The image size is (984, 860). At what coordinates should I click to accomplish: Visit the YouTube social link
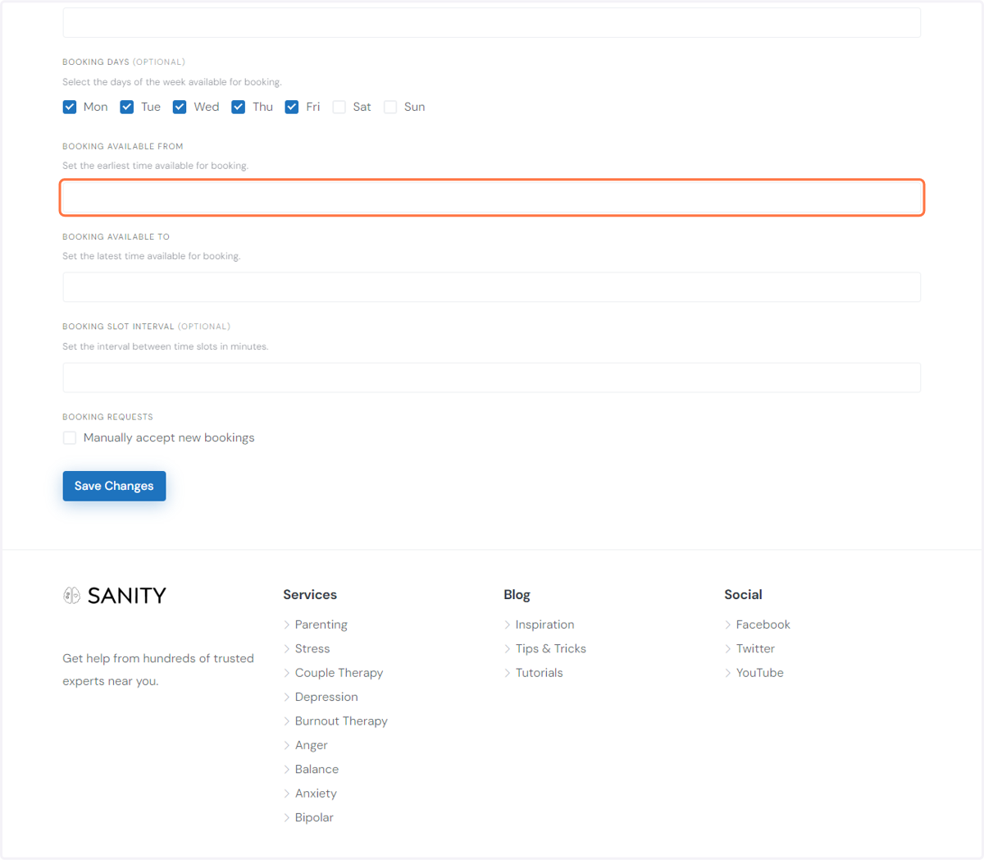click(760, 673)
